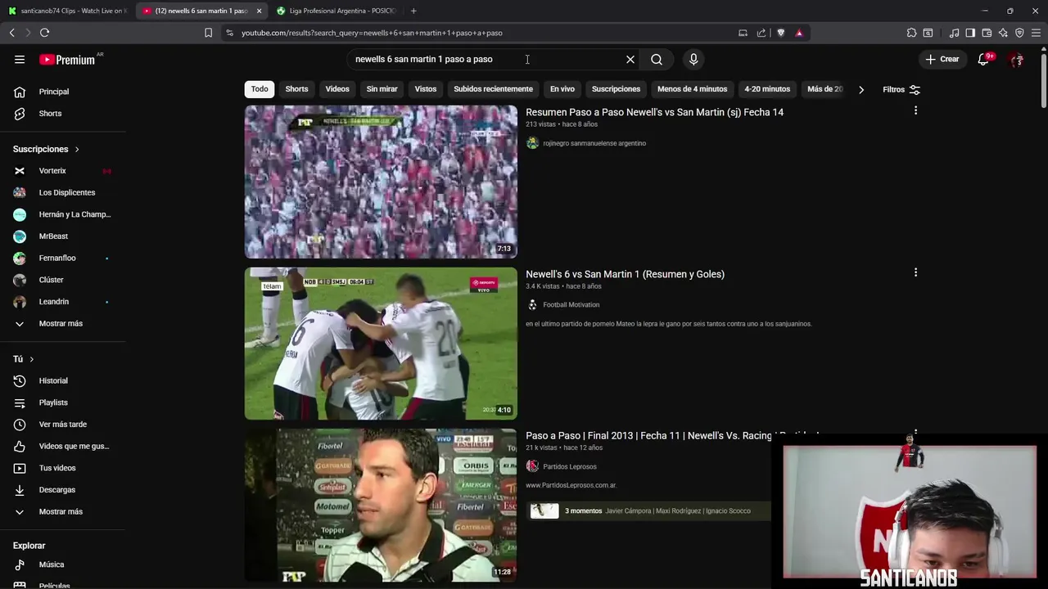
Task: Switch to the santicanob74 Clips browser tab
Action: [x=67, y=11]
